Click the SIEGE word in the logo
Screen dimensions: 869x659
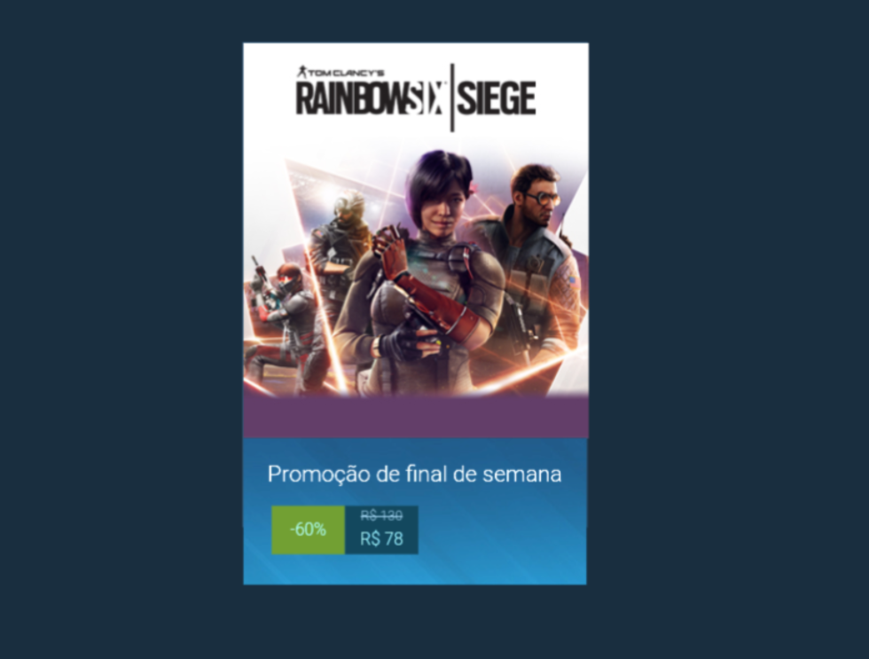[496, 98]
